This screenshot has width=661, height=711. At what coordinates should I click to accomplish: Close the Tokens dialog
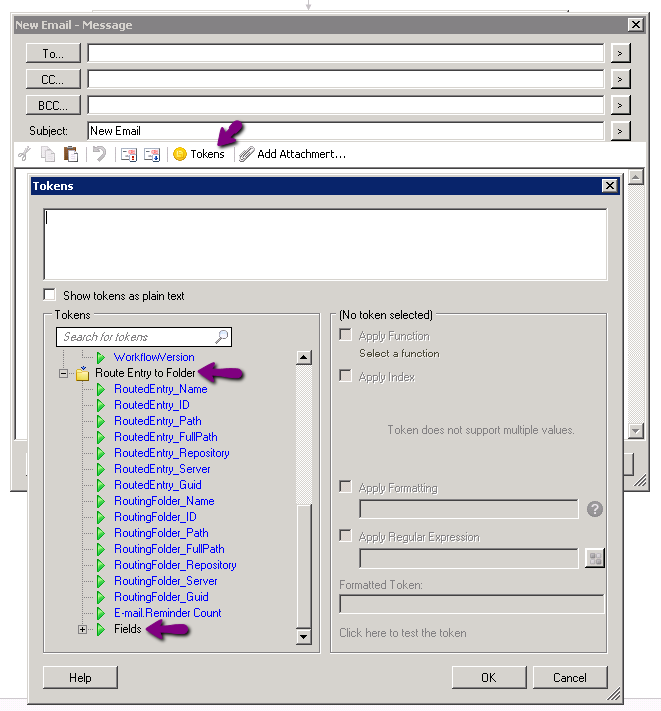(610, 186)
